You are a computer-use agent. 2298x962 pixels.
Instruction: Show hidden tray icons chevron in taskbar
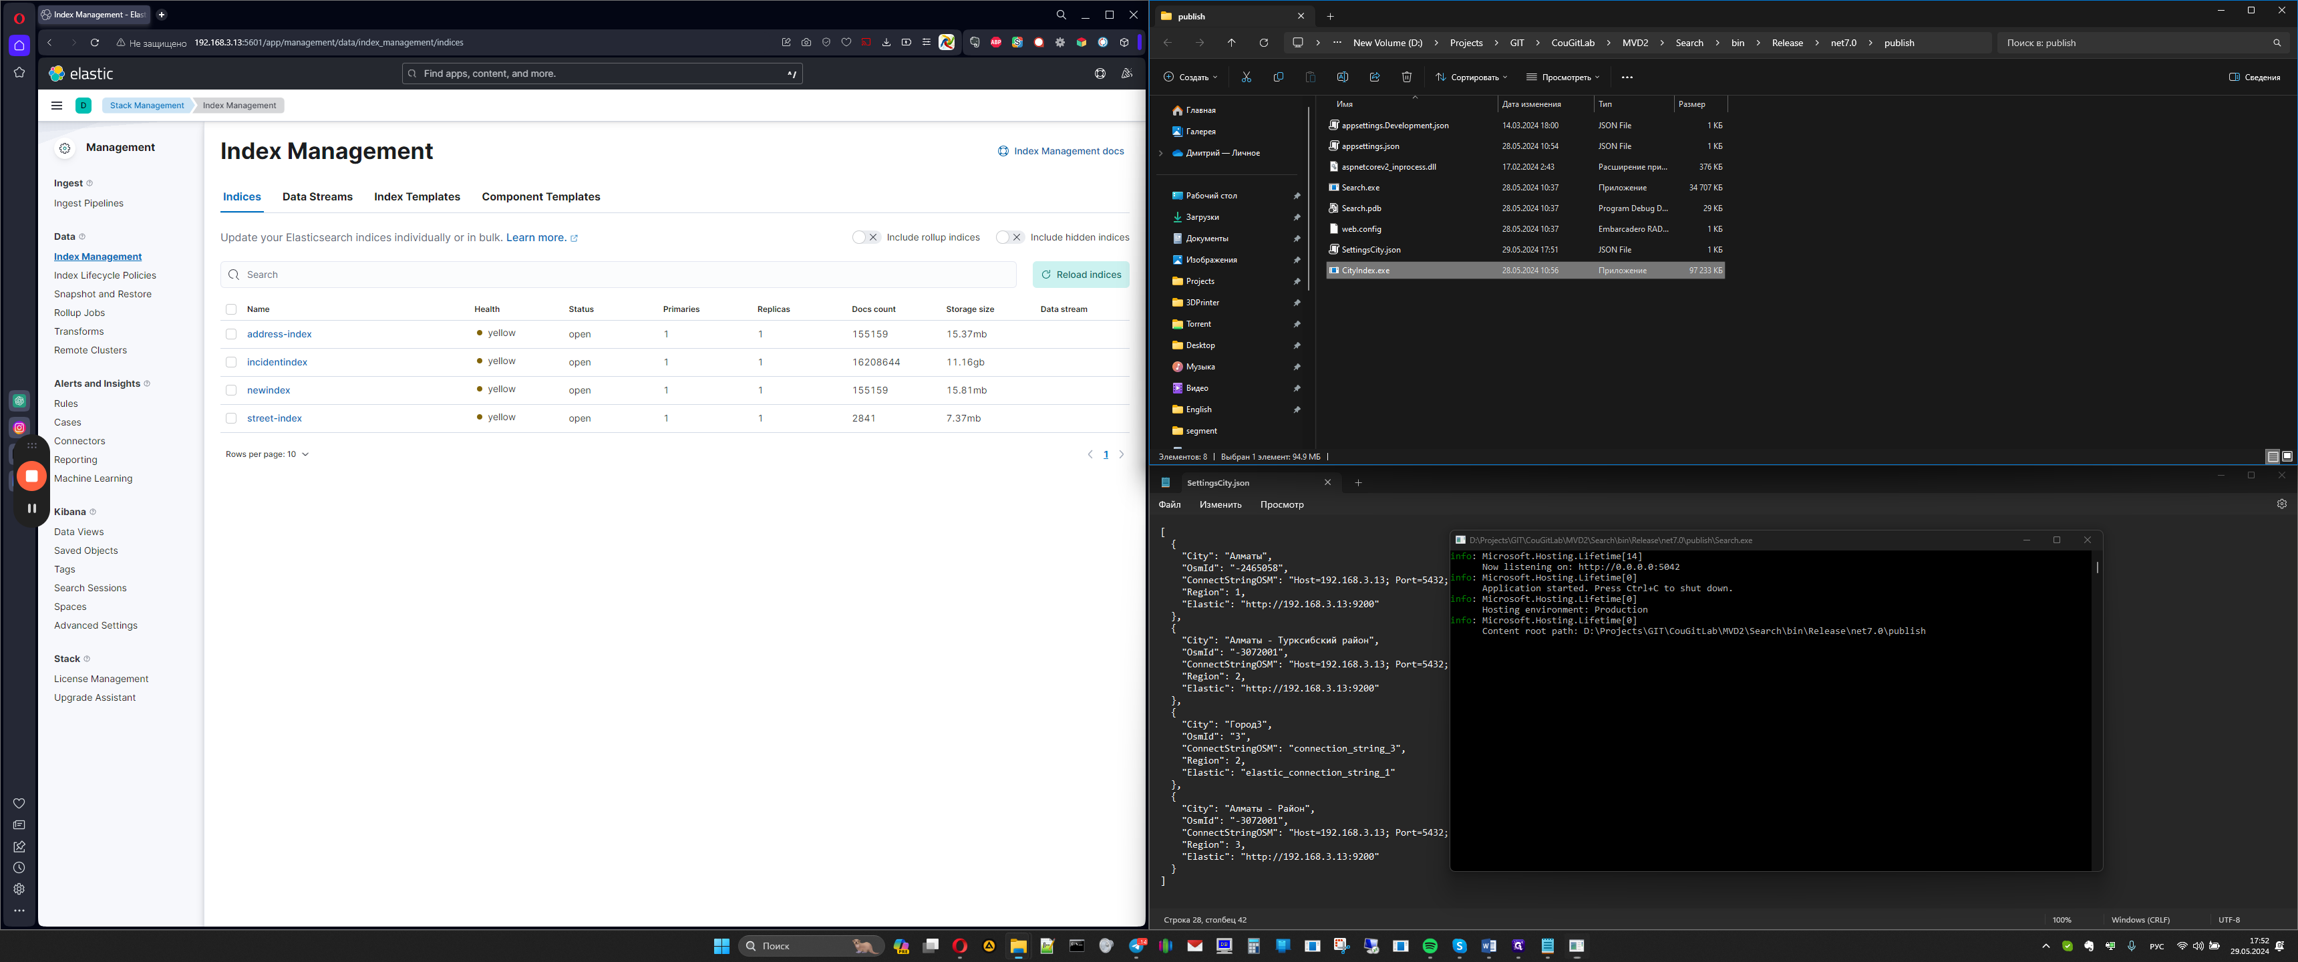coord(2045,946)
